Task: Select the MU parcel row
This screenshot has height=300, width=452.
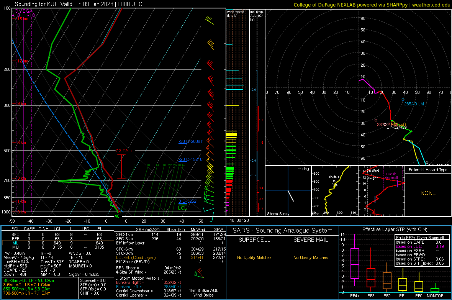Action: point(57,247)
